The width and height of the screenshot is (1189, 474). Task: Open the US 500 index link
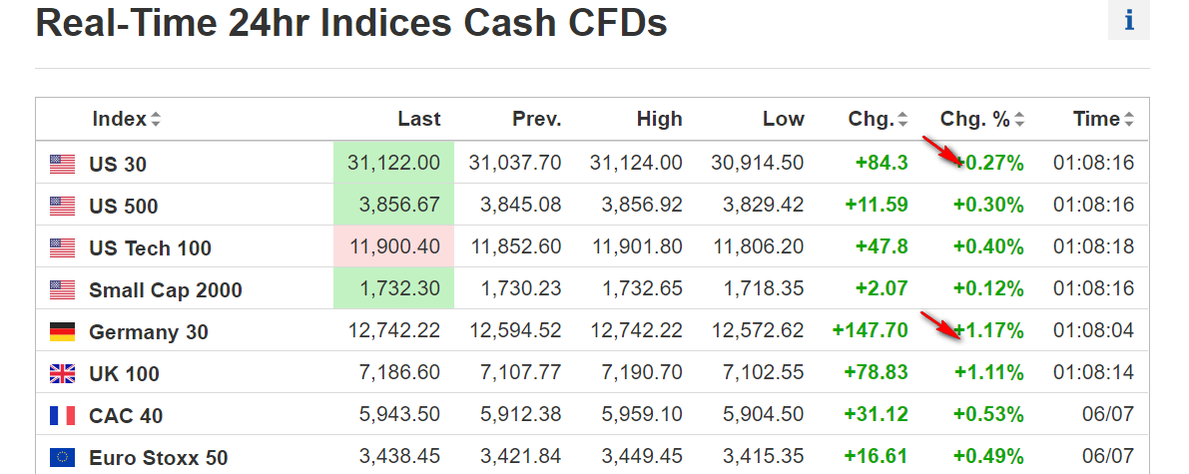[124, 207]
